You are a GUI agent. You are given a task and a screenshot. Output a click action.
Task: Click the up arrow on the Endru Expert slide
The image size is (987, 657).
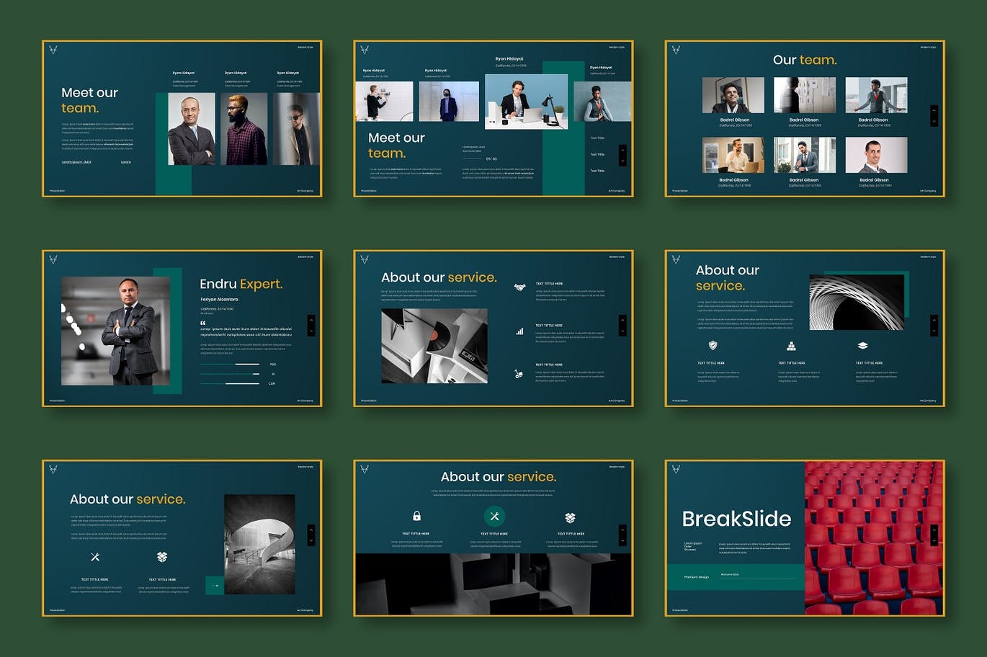tap(311, 319)
